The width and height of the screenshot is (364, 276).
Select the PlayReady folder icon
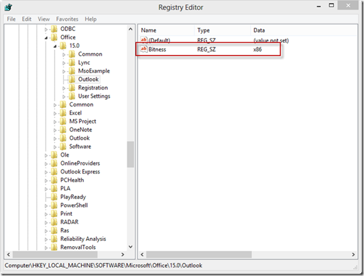pyautogui.click(x=54, y=197)
